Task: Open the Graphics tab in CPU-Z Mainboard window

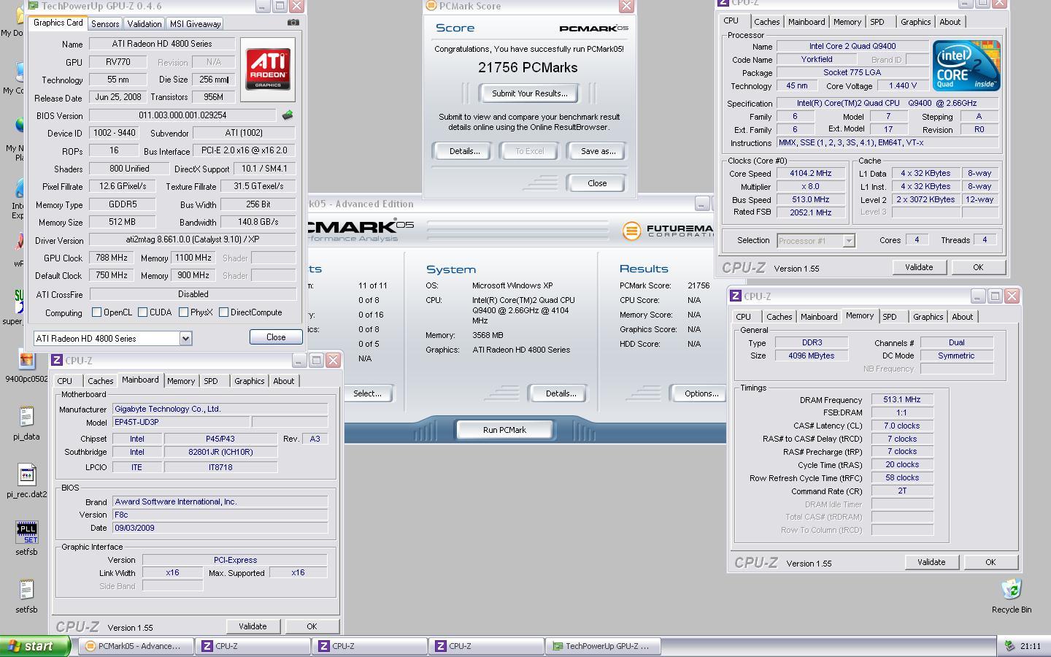Action: (x=249, y=381)
